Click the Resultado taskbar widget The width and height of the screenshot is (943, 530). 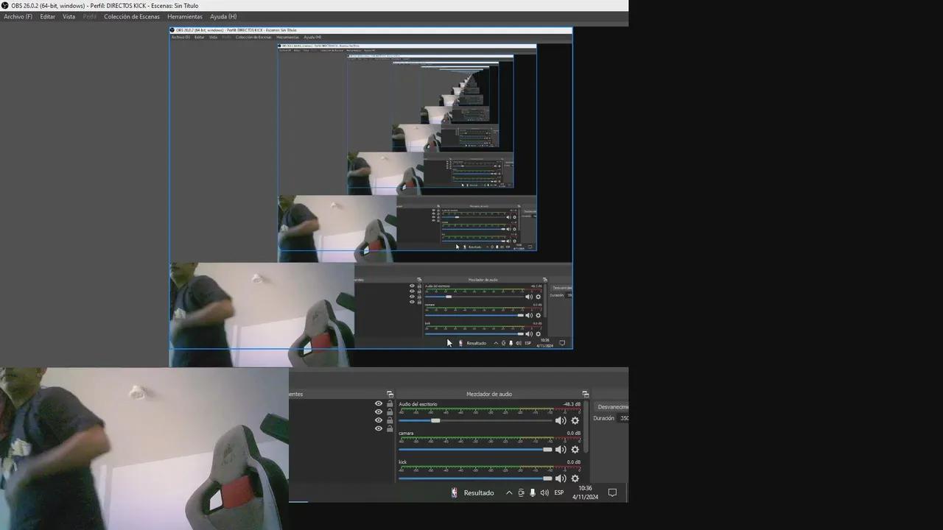click(x=472, y=492)
